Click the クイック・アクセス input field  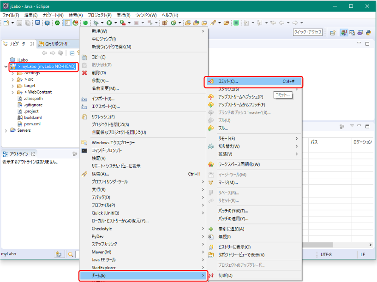point(307,32)
